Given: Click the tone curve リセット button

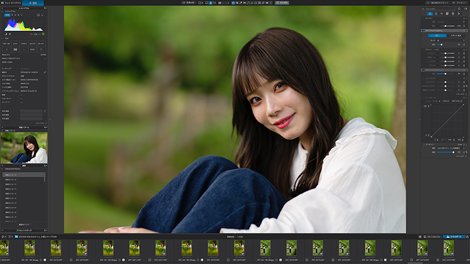Looking at the screenshot, I should coord(446,101).
